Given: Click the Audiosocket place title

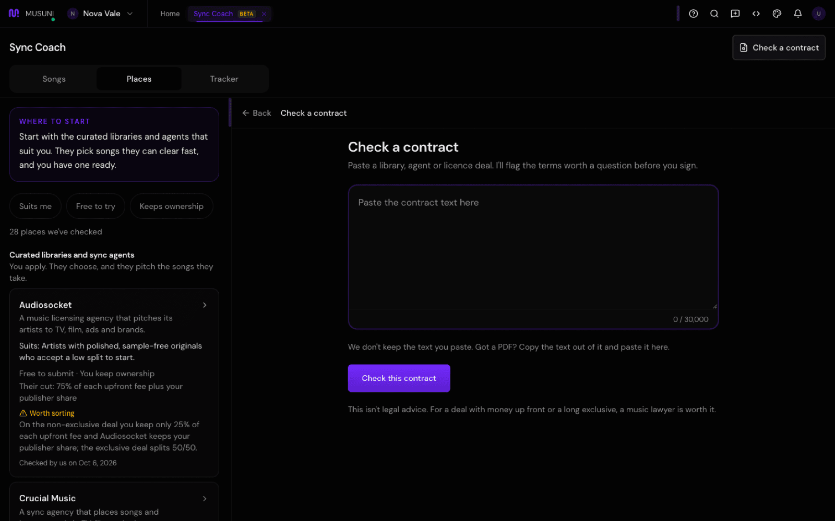Looking at the screenshot, I should [x=45, y=305].
